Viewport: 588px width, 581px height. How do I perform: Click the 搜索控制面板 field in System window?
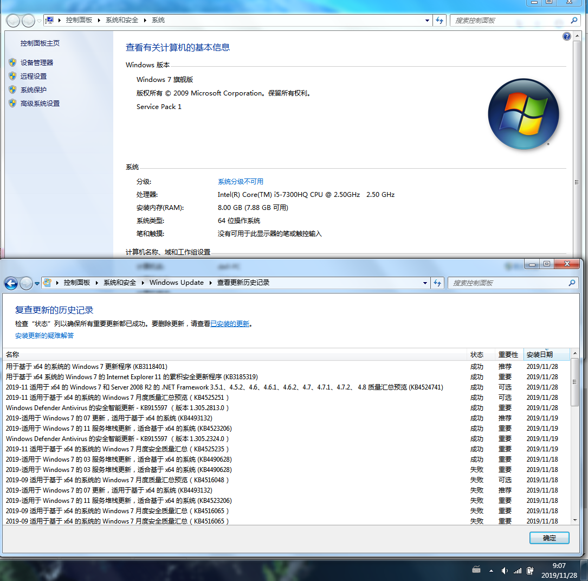[509, 21]
